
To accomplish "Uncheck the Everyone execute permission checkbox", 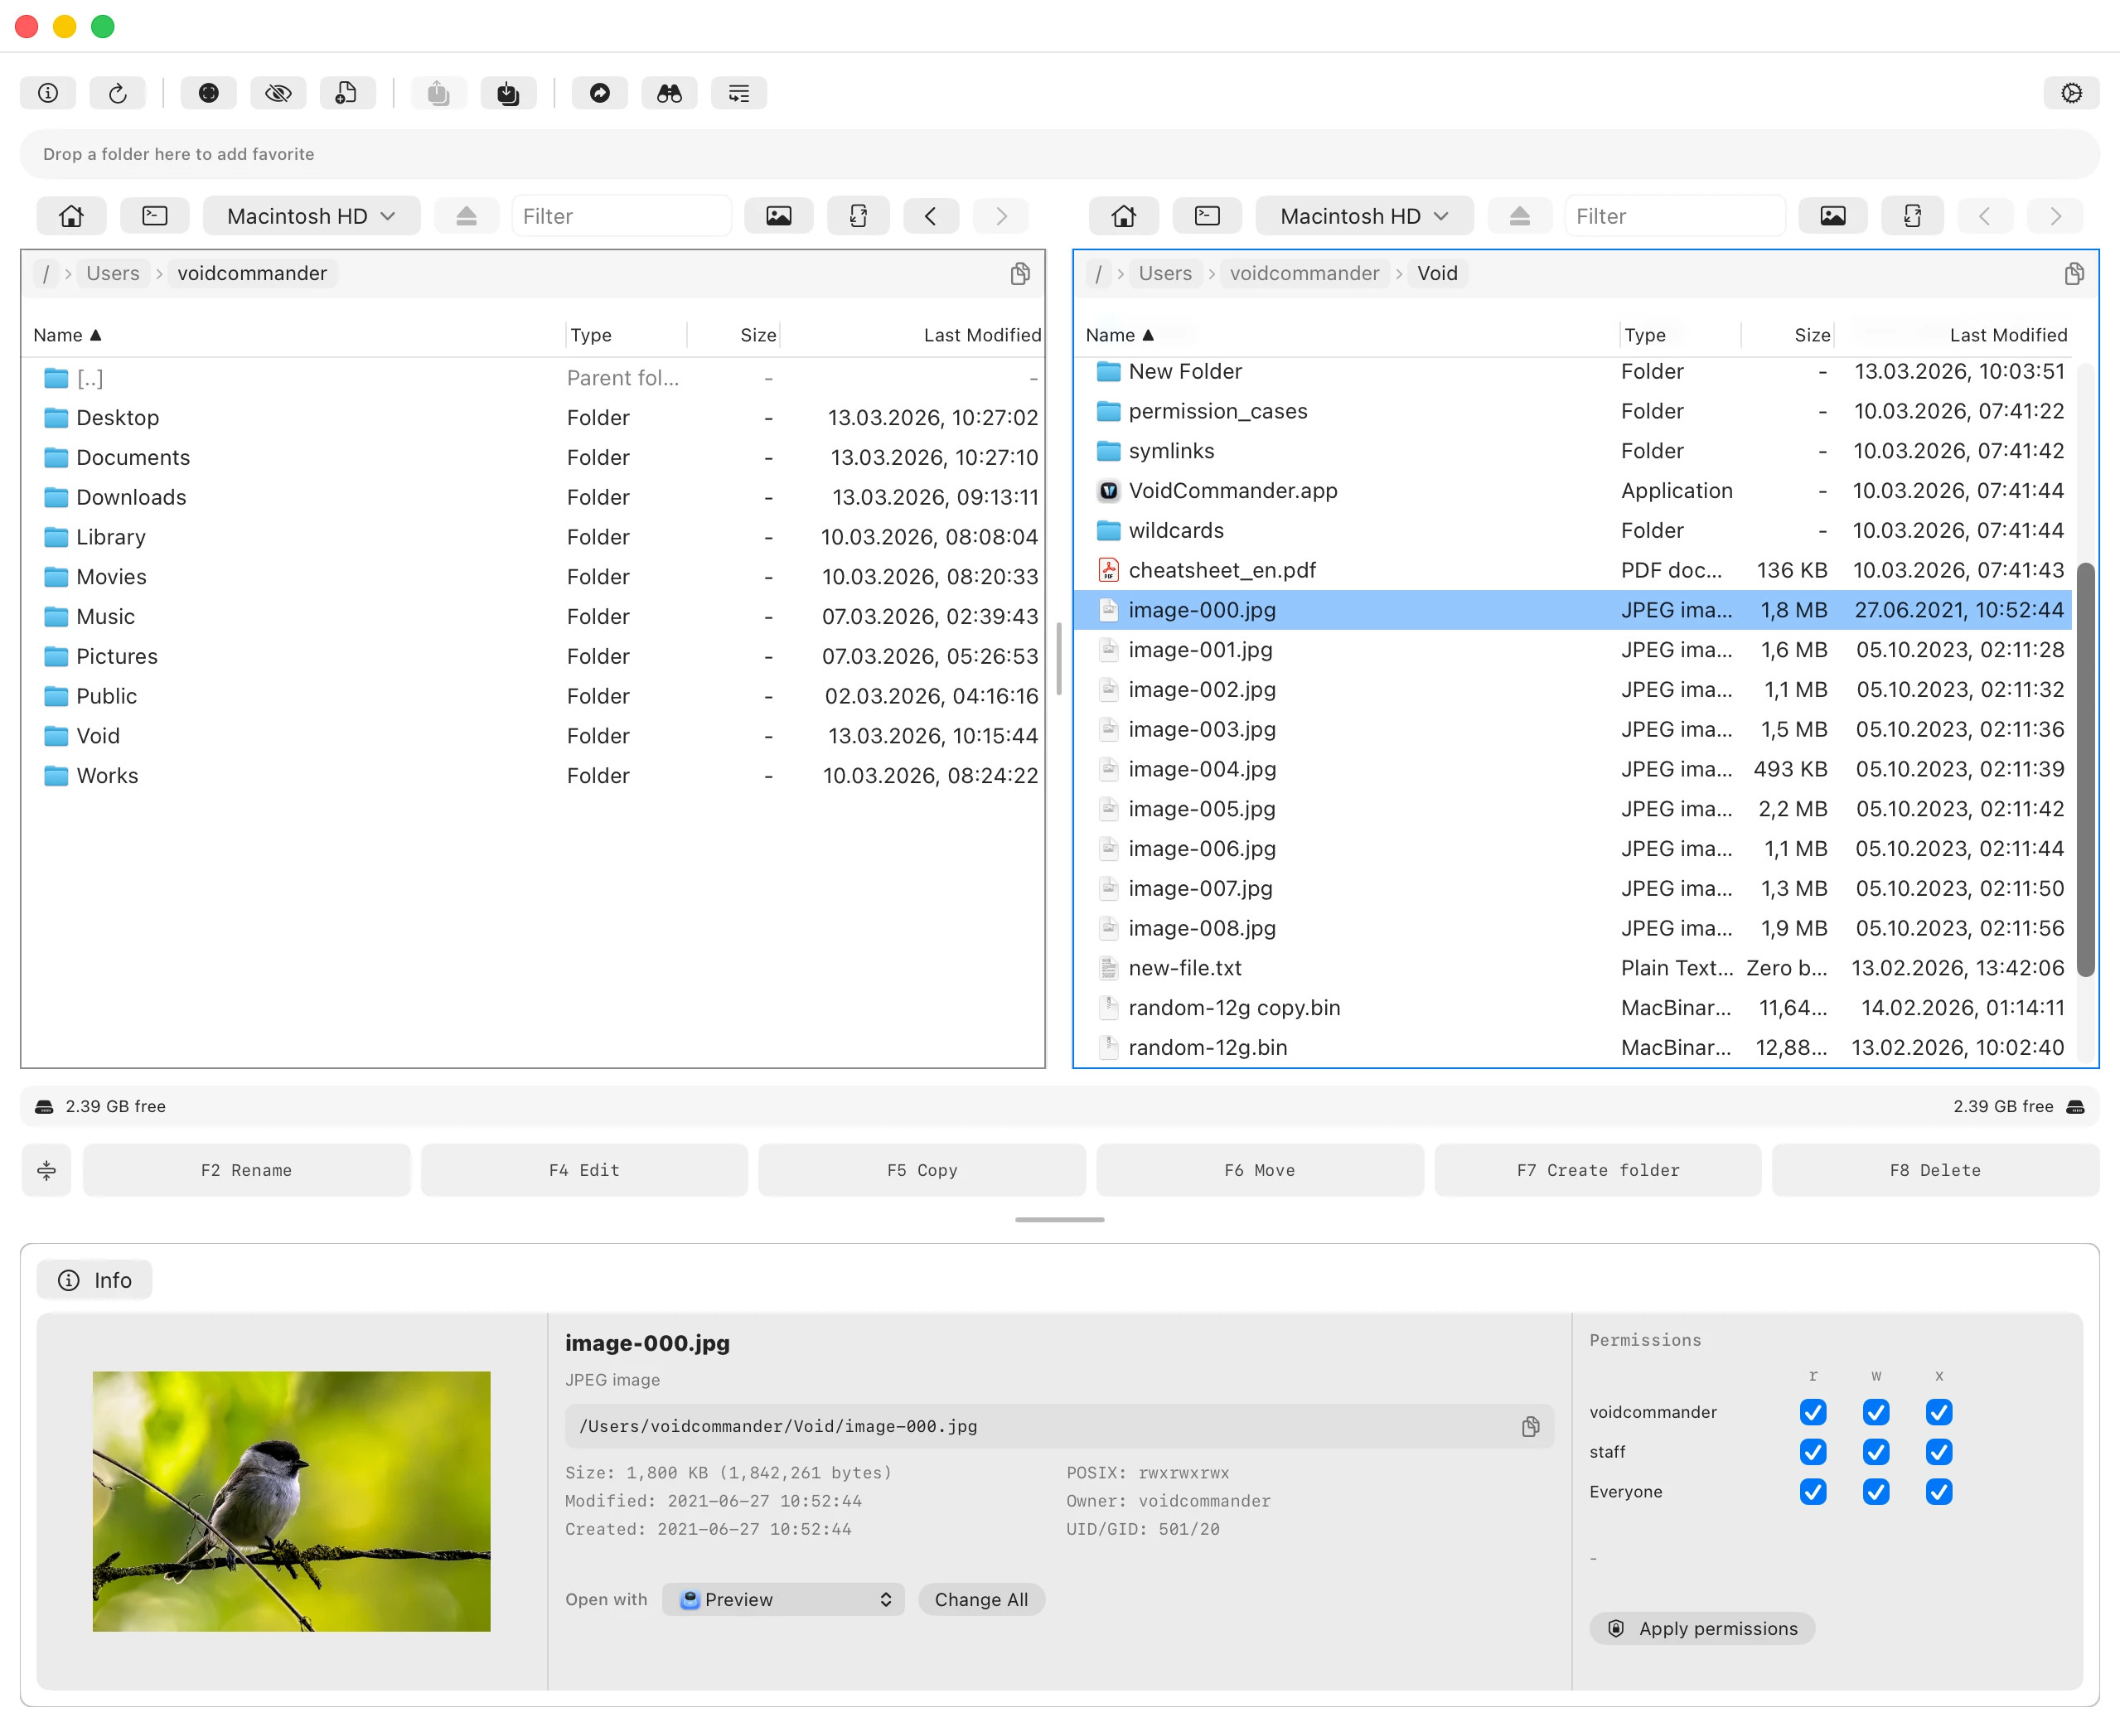I will pos(1938,1491).
